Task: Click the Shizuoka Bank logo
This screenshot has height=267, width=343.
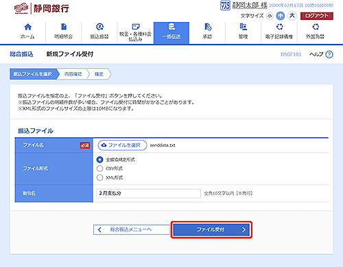Action: tap(42, 9)
